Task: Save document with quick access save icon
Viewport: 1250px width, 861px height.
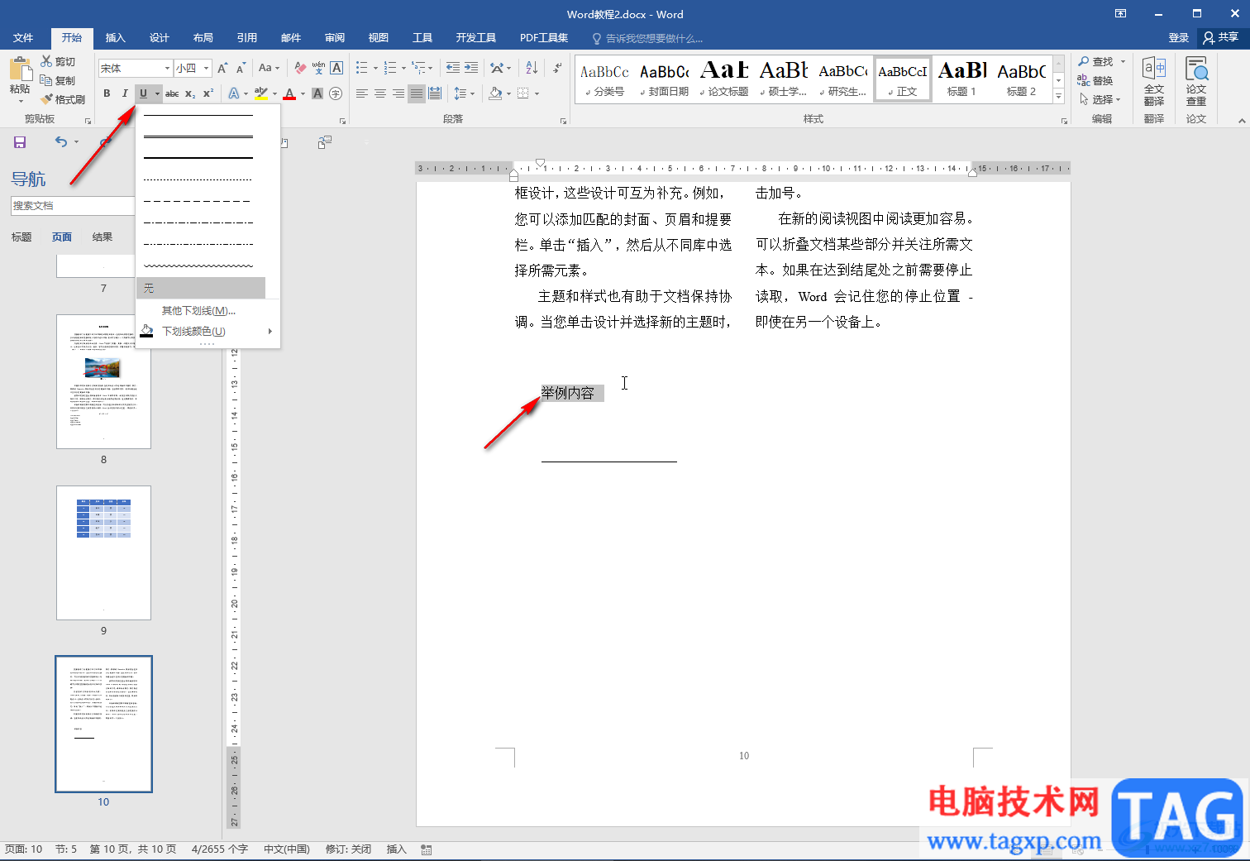Action: point(20,142)
